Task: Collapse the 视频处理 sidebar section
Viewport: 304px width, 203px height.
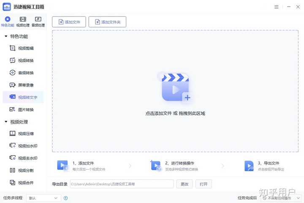Action: click(6, 122)
